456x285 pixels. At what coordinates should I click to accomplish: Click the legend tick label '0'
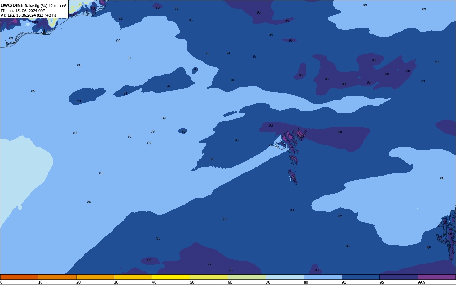click(1, 282)
